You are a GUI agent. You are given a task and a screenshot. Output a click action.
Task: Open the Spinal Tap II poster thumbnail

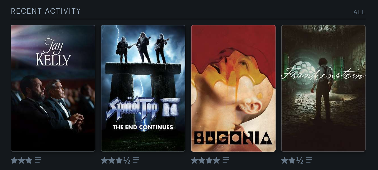143,88
